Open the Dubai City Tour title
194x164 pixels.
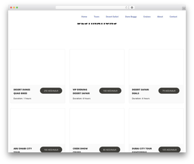[142, 150]
